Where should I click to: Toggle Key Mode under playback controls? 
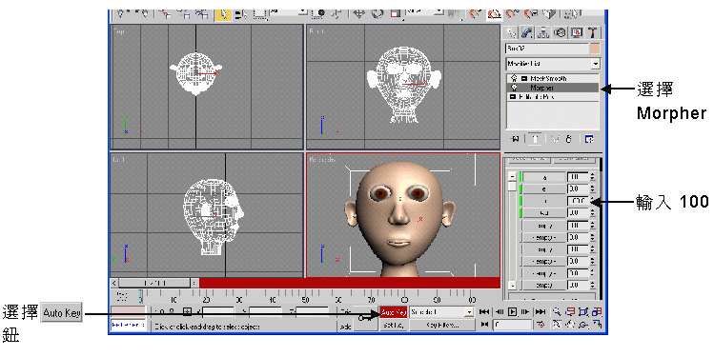click(x=484, y=325)
